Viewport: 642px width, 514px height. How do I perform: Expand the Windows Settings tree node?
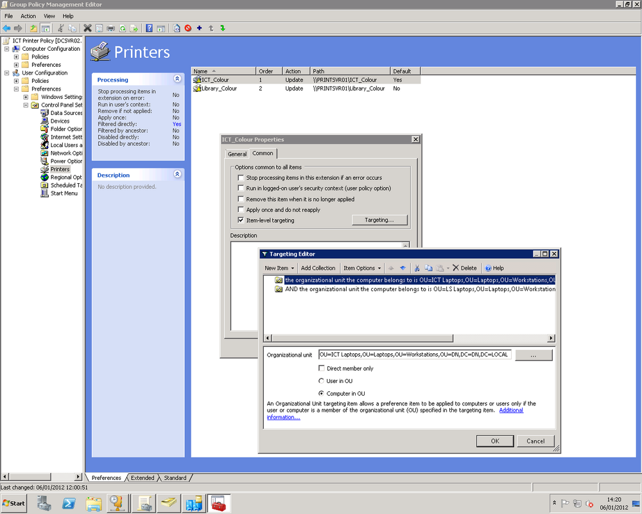(x=26, y=97)
